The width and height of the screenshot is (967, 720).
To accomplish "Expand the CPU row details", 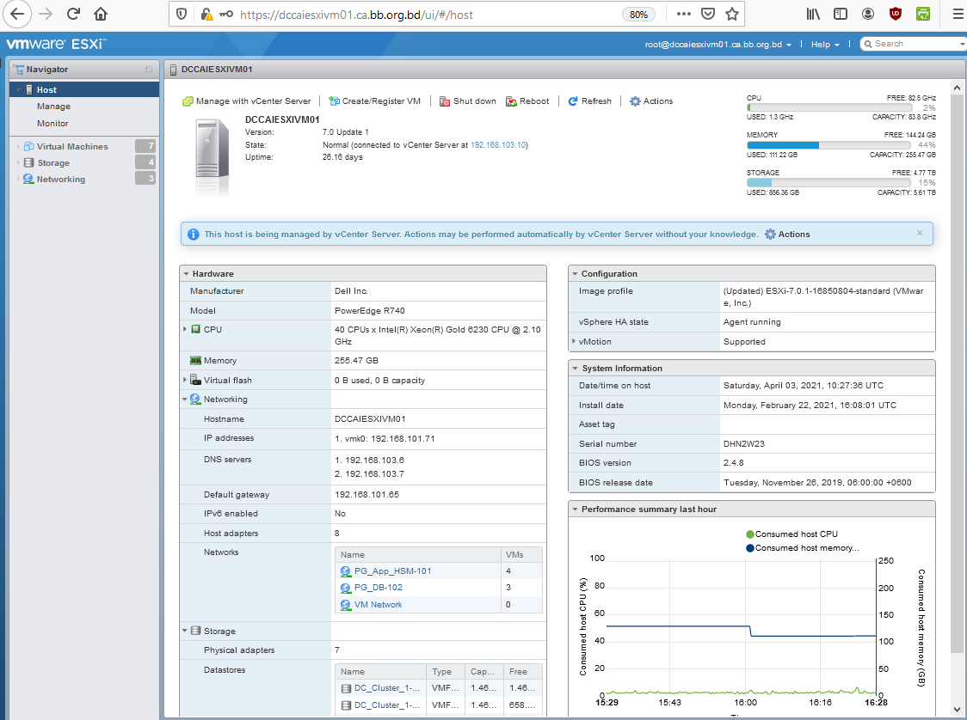I will pos(185,330).
